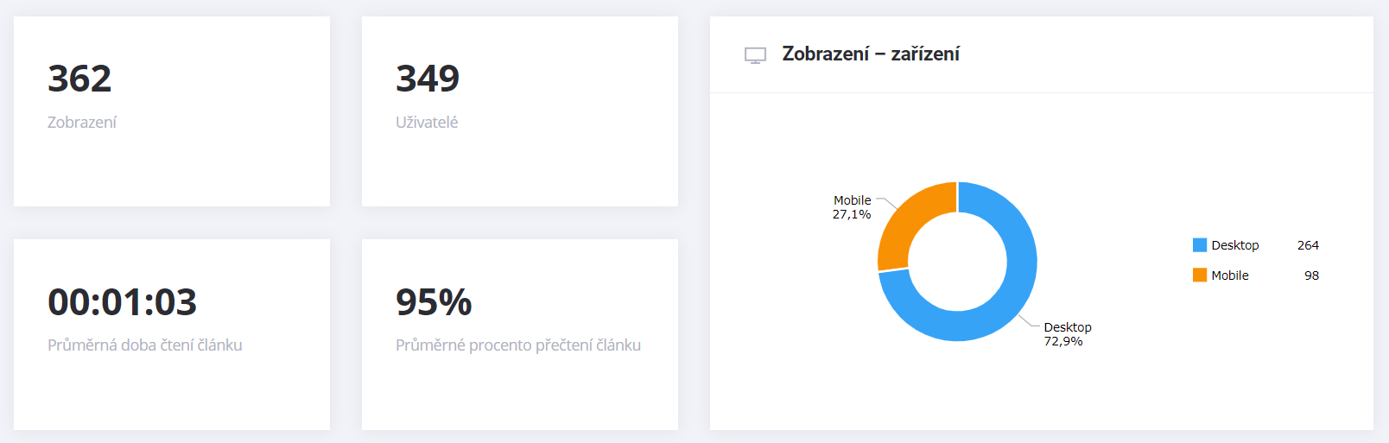Click the Průměrné procento přečtení článku label
Image resolution: width=1389 pixels, height=443 pixels.
coord(518,345)
